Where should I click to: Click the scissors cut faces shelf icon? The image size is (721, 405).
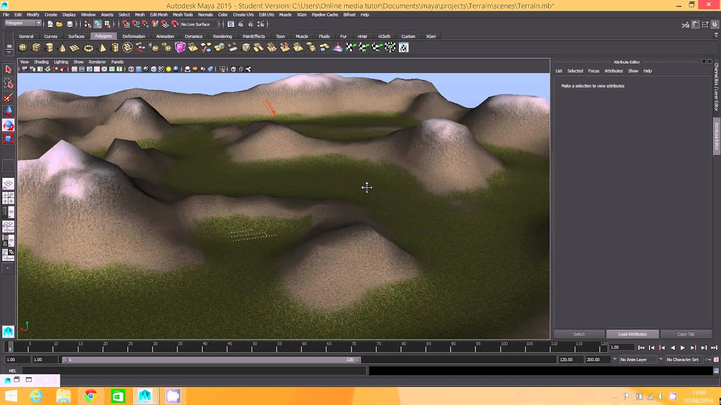206,48
